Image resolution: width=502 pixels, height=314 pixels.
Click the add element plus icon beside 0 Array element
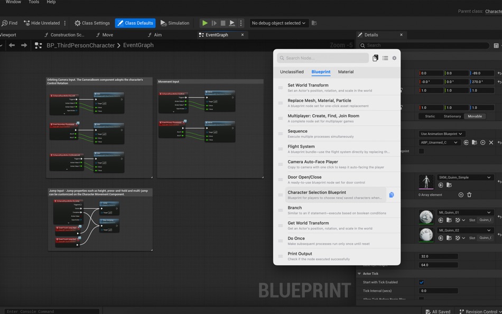click(x=461, y=195)
